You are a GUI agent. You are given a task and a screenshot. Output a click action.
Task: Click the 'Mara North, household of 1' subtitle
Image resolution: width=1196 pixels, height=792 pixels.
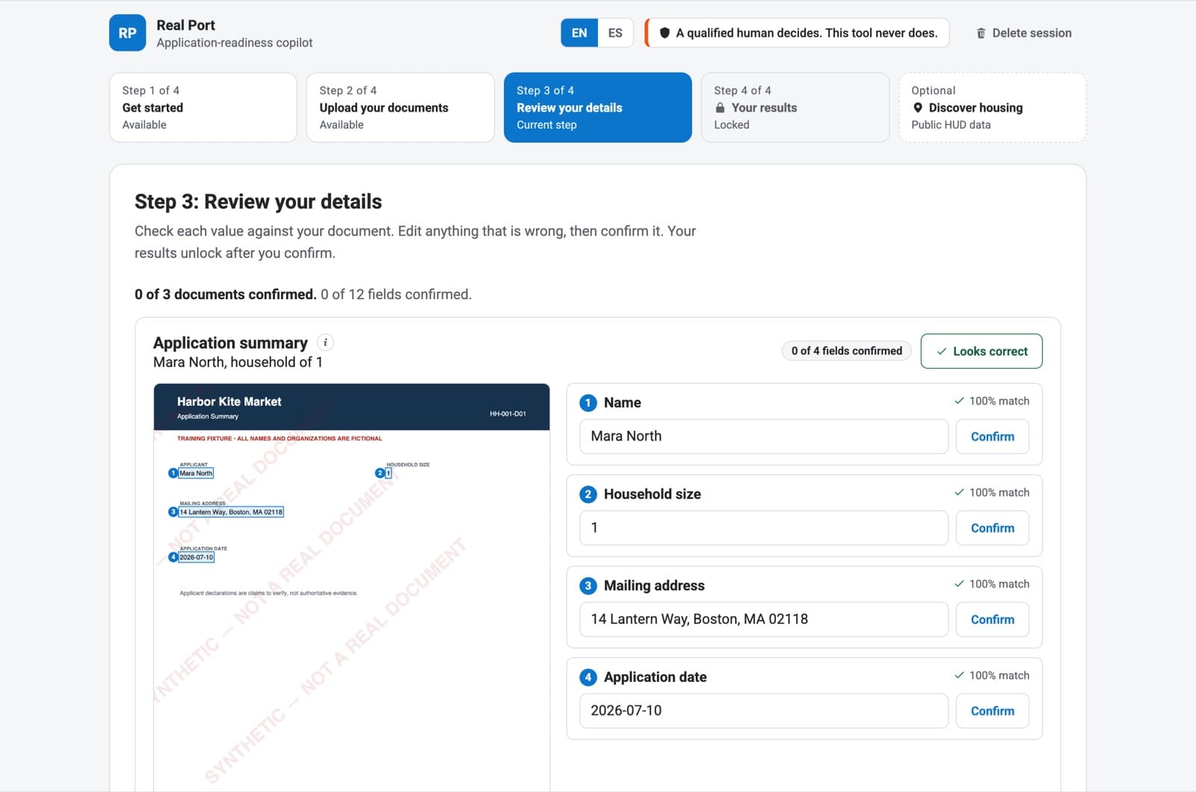(x=238, y=362)
